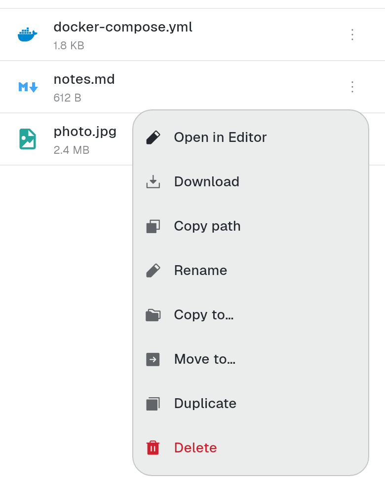The width and height of the screenshot is (385, 482).
Task: Select the docker-compose.yml file name
Action: point(123,27)
